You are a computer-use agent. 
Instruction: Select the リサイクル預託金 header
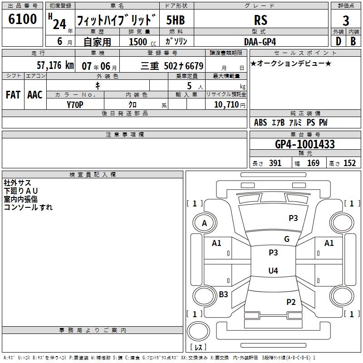(226, 94)
